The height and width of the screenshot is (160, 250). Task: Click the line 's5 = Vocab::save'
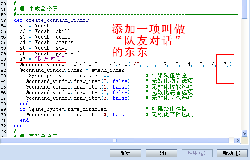point(44,48)
